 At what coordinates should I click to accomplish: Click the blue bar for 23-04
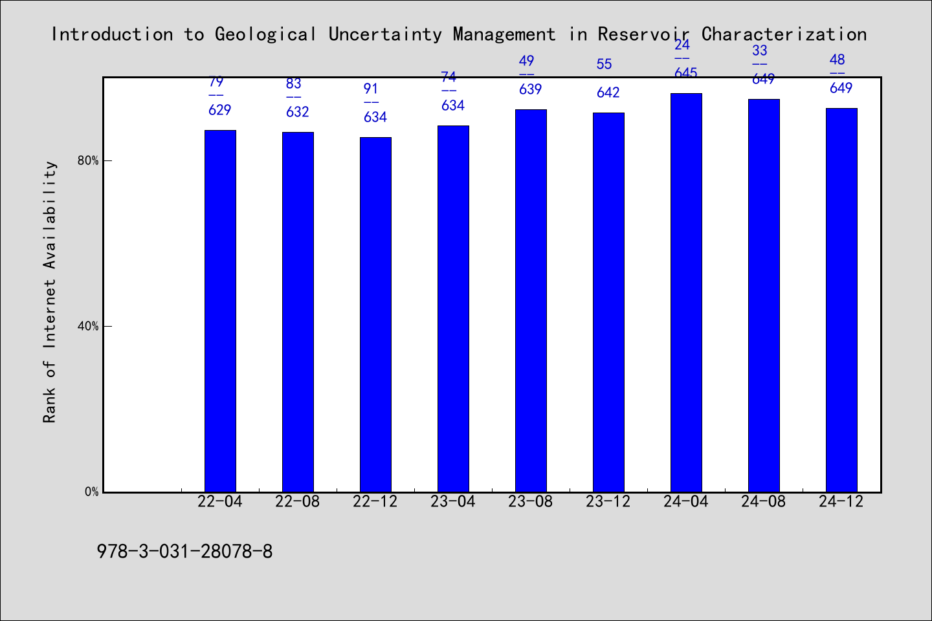[x=453, y=309]
